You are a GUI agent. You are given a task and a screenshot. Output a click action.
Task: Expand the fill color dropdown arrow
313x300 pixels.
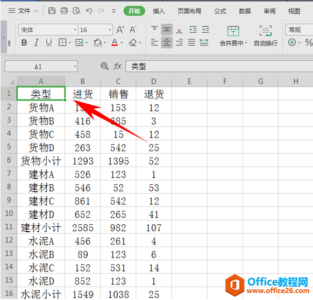pos(105,42)
